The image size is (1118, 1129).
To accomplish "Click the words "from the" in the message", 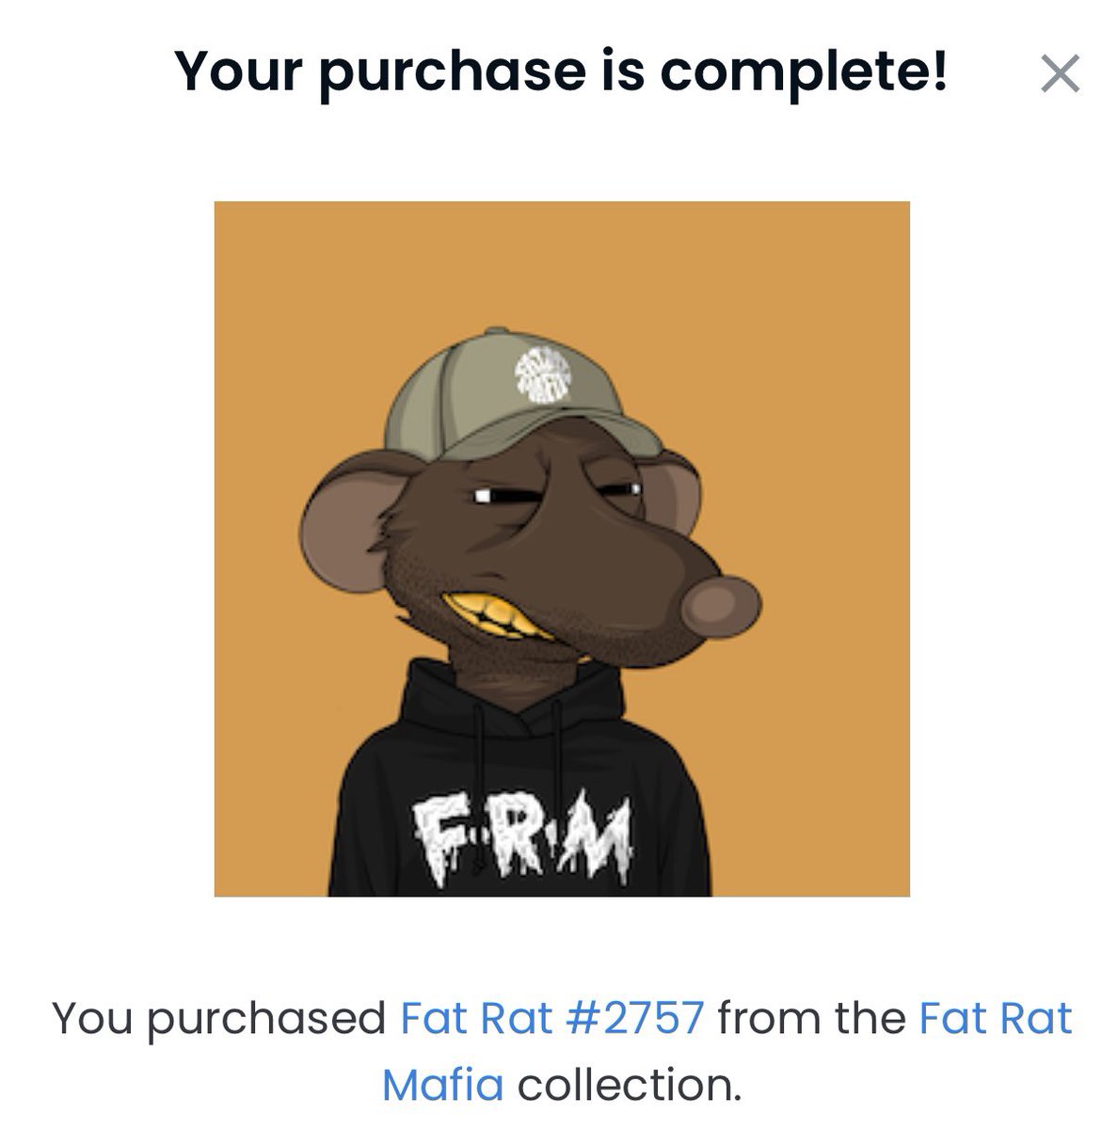I will [x=811, y=1019].
